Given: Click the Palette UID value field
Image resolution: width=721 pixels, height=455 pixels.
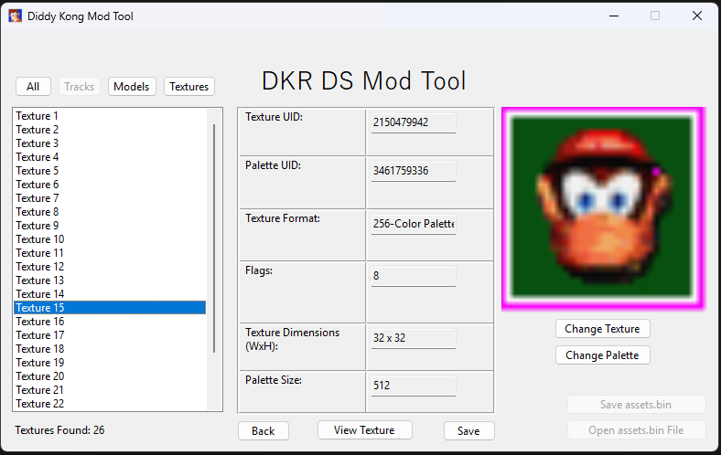Looking at the screenshot, I should pos(413,171).
